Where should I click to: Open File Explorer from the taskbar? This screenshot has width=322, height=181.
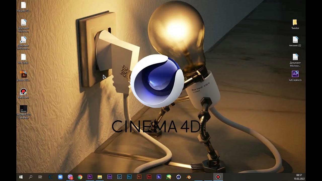click(x=100, y=177)
